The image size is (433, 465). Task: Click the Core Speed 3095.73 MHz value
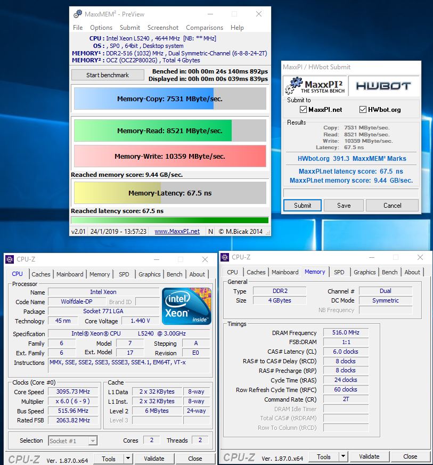tap(73, 391)
